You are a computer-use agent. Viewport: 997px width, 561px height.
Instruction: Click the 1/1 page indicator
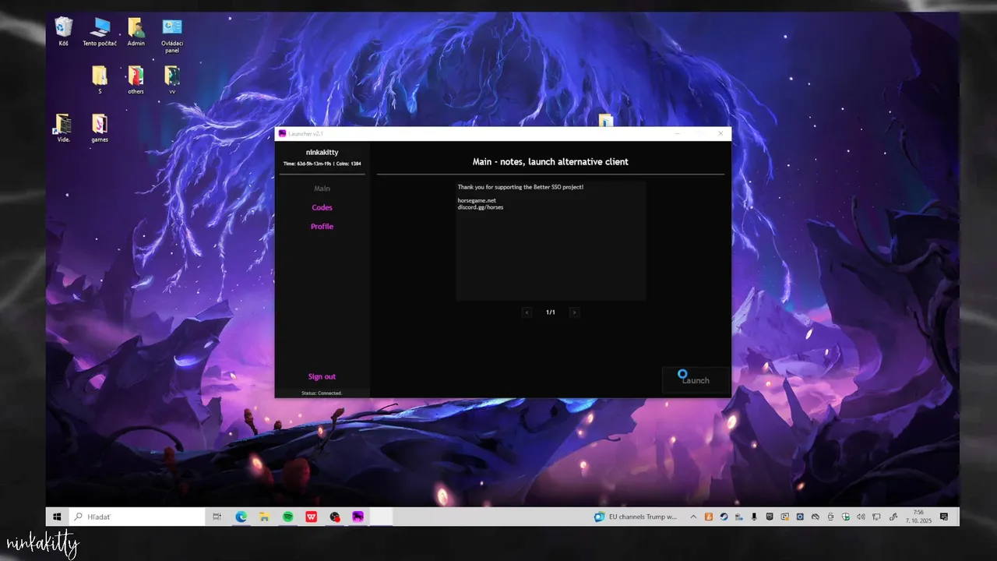[x=551, y=312]
